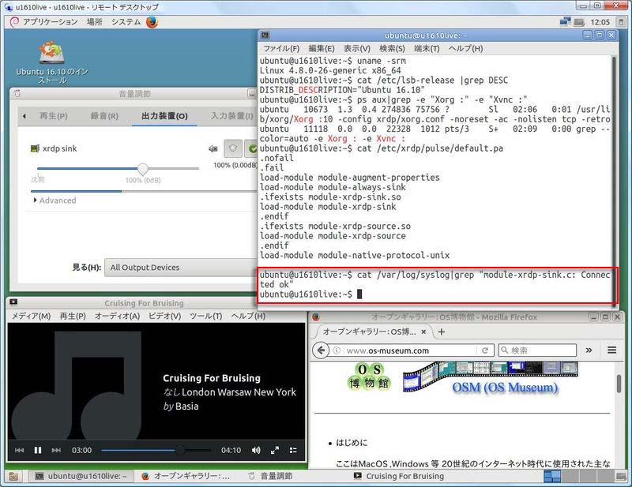Toggle fullscreen in the media player
The height and width of the screenshot is (487, 632).
tap(275, 450)
